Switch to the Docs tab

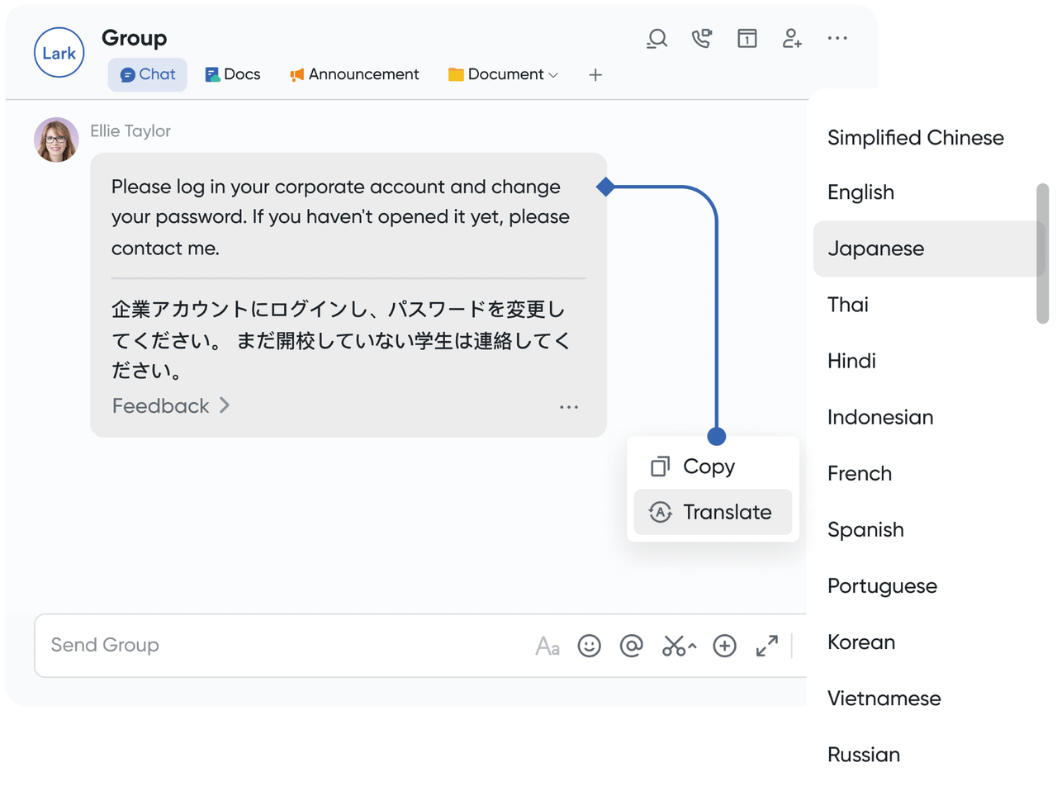pos(233,74)
